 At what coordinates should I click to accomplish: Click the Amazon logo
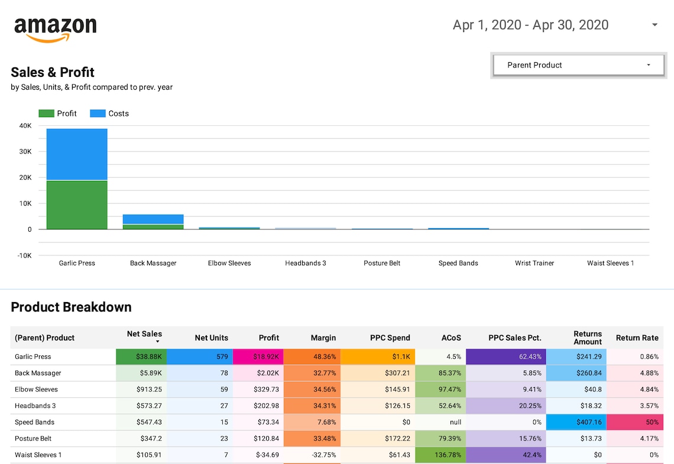pos(56,27)
